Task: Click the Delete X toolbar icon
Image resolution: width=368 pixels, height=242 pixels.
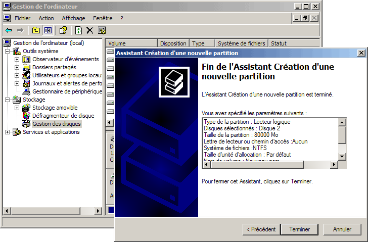Action: tap(90, 30)
